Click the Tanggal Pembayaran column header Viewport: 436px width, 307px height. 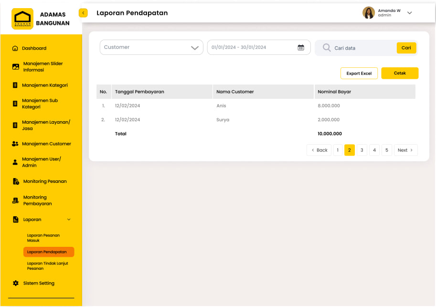point(162,92)
